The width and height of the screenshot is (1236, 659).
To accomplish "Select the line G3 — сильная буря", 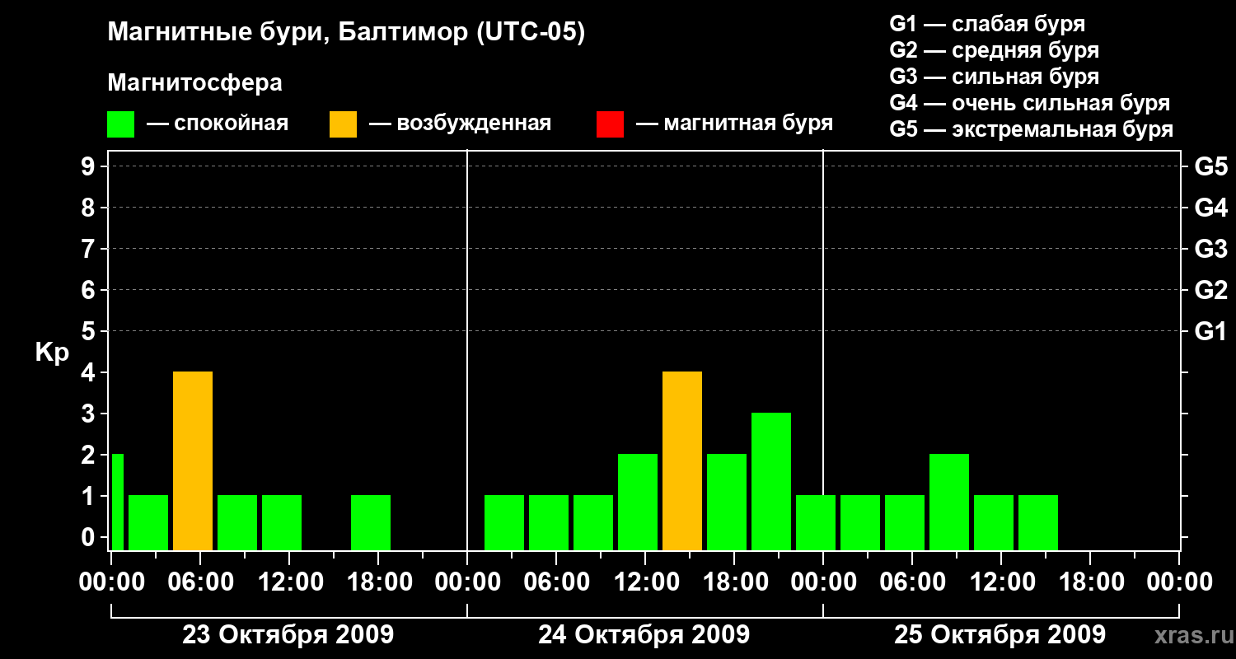I will (x=994, y=77).
